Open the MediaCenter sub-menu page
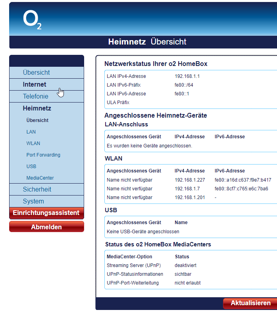 [40, 178]
